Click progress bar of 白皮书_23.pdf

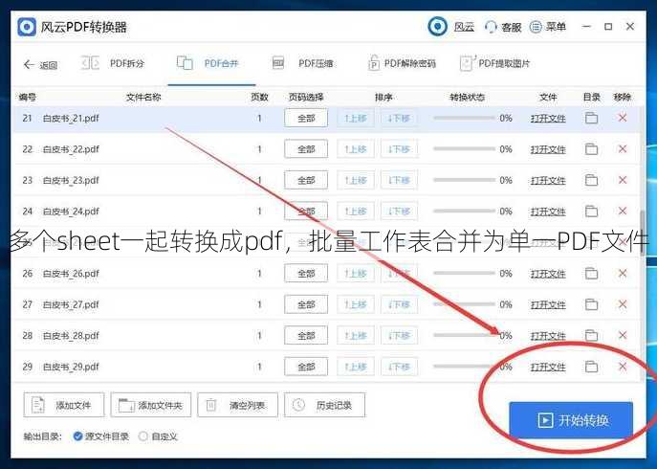[464, 180]
